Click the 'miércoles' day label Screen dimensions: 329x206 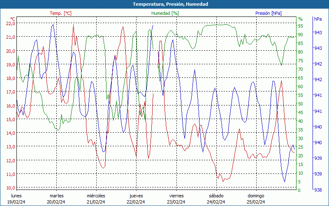[x=96, y=196]
